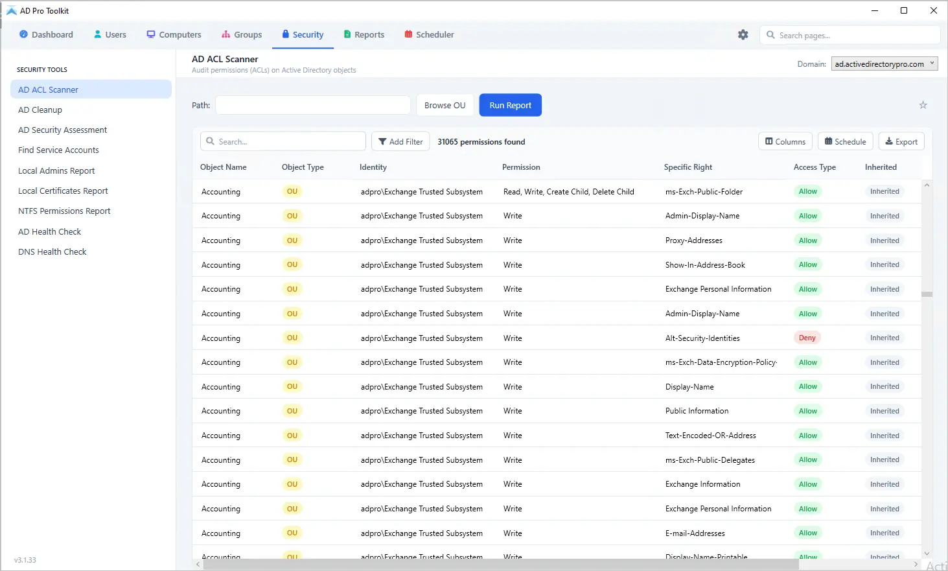The image size is (948, 571).
Task: Click Proxy-Addresses cell
Action: [694, 240]
